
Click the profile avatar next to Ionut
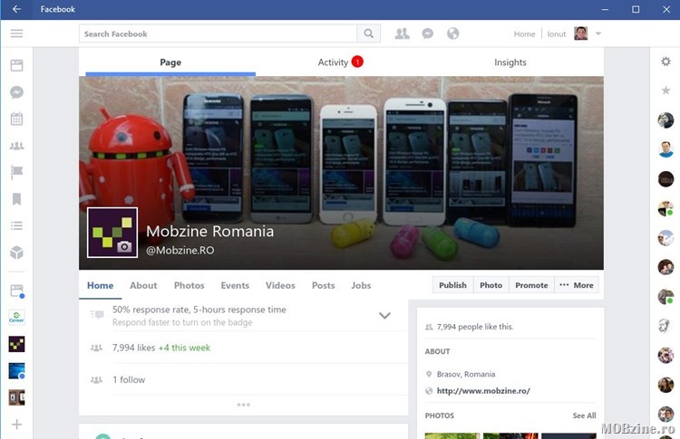[x=580, y=33]
